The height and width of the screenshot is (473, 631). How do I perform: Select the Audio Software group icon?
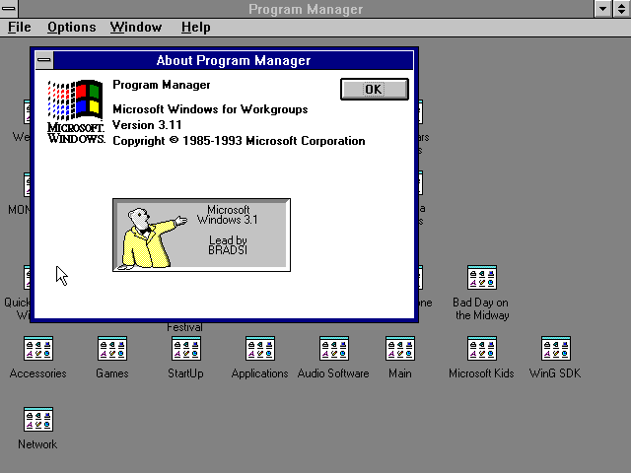pyautogui.click(x=334, y=348)
